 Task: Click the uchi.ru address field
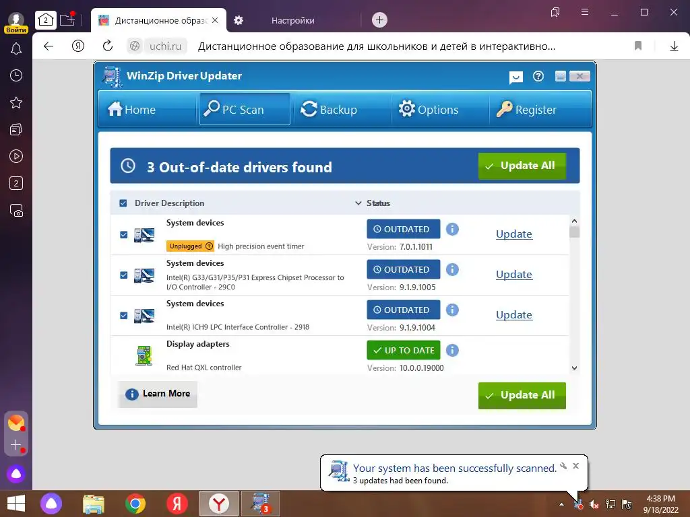[166, 46]
